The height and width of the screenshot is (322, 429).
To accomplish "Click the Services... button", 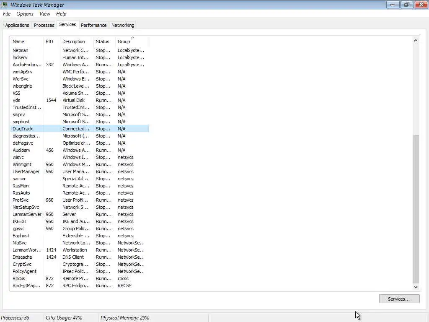I will point(399,299).
